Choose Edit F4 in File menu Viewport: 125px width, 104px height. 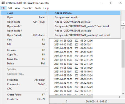pos(24,44)
